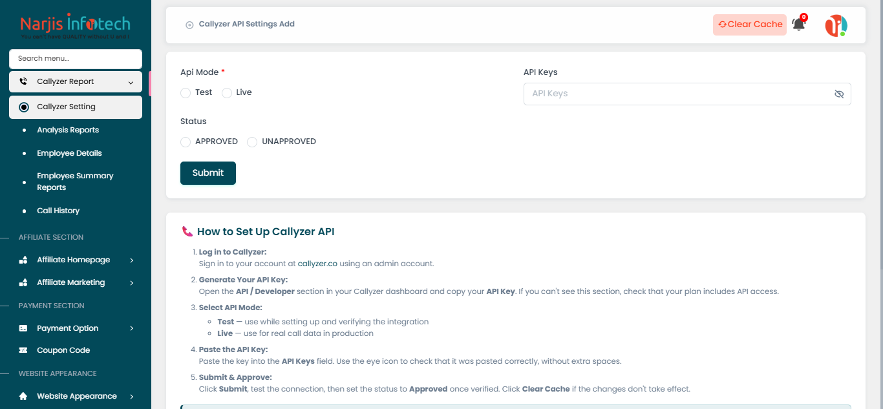This screenshot has height=409, width=883.
Task: Expand Affiliate Marketing submenu arrow
Action: pos(132,282)
